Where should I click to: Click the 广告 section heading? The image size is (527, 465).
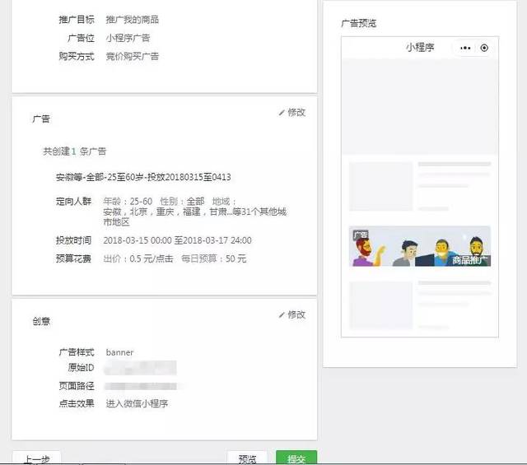point(41,119)
